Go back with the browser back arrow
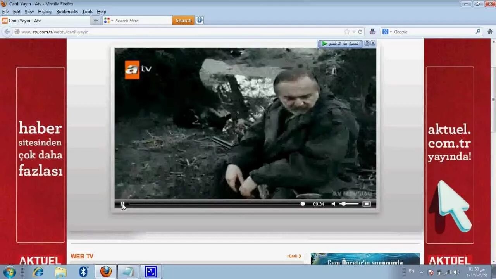496x279 pixels. [x=7, y=32]
